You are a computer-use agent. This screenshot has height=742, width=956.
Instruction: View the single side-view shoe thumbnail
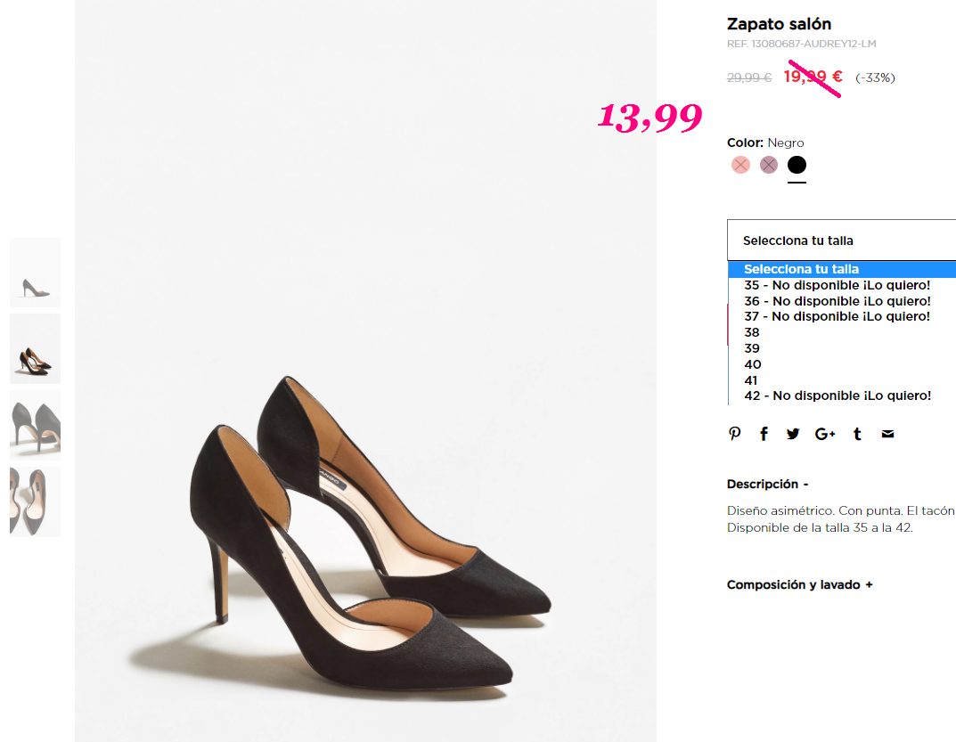point(36,273)
